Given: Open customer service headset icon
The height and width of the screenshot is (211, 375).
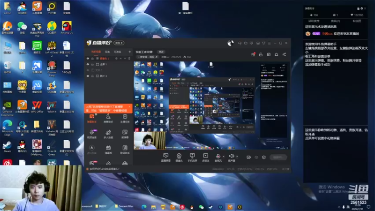Looking at the screenshot, I should pos(240,43).
